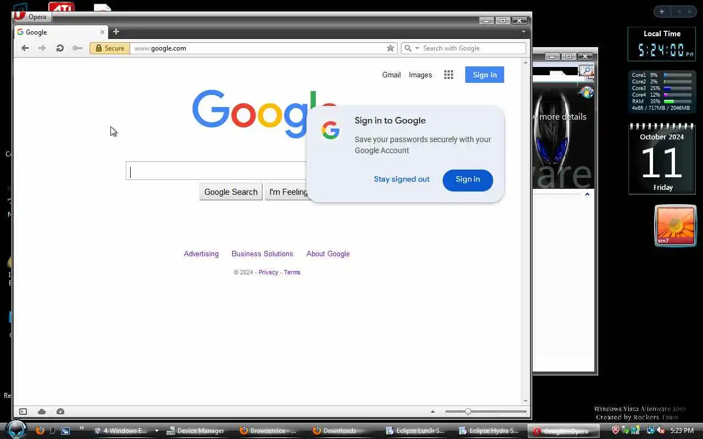Reload the page with refresh icon

[x=60, y=48]
